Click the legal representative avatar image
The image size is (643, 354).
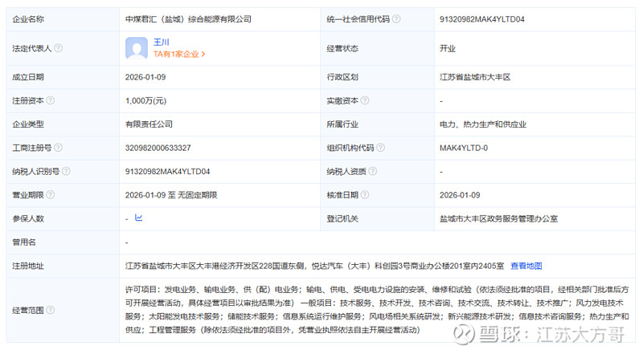[x=137, y=48]
